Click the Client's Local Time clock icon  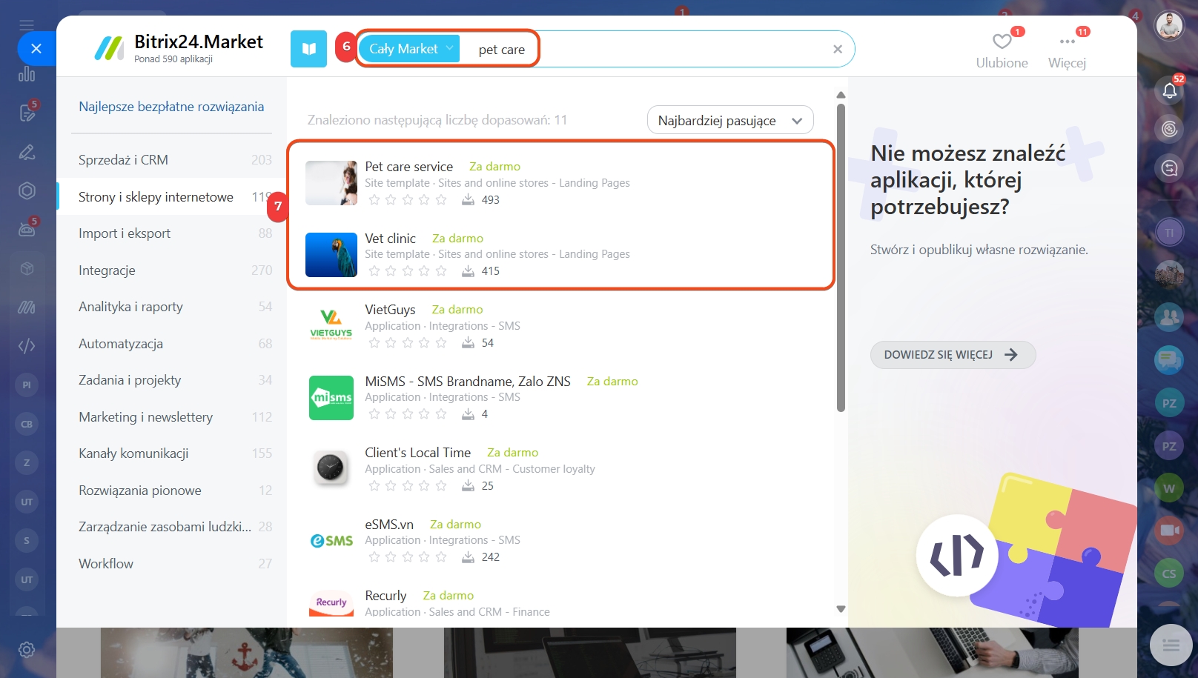pyautogui.click(x=331, y=469)
